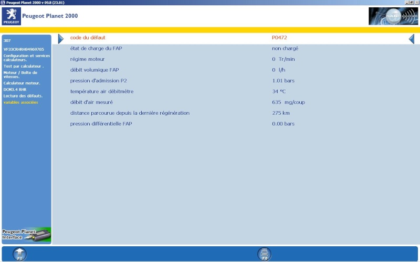Click the 0 l/h value
The height and width of the screenshot is (262, 420).
tap(279, 70)
